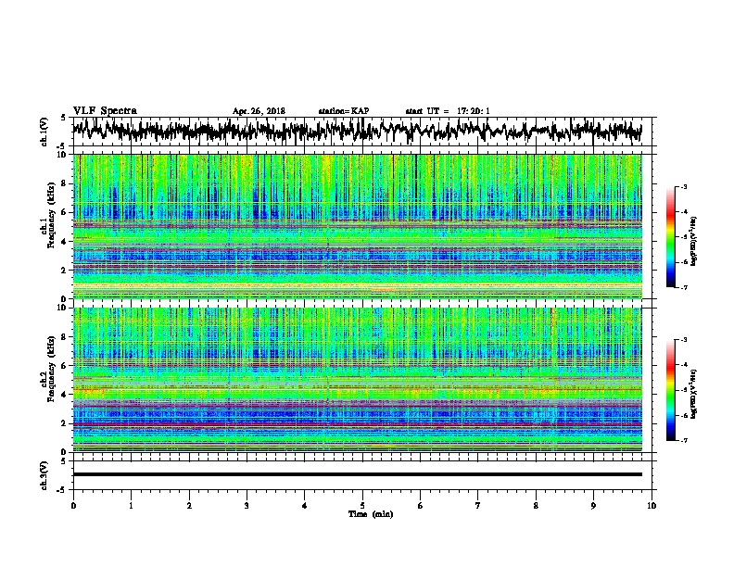
Task: Click the "-7" label on ch.1 colorbar
Action: pos(683,287)
